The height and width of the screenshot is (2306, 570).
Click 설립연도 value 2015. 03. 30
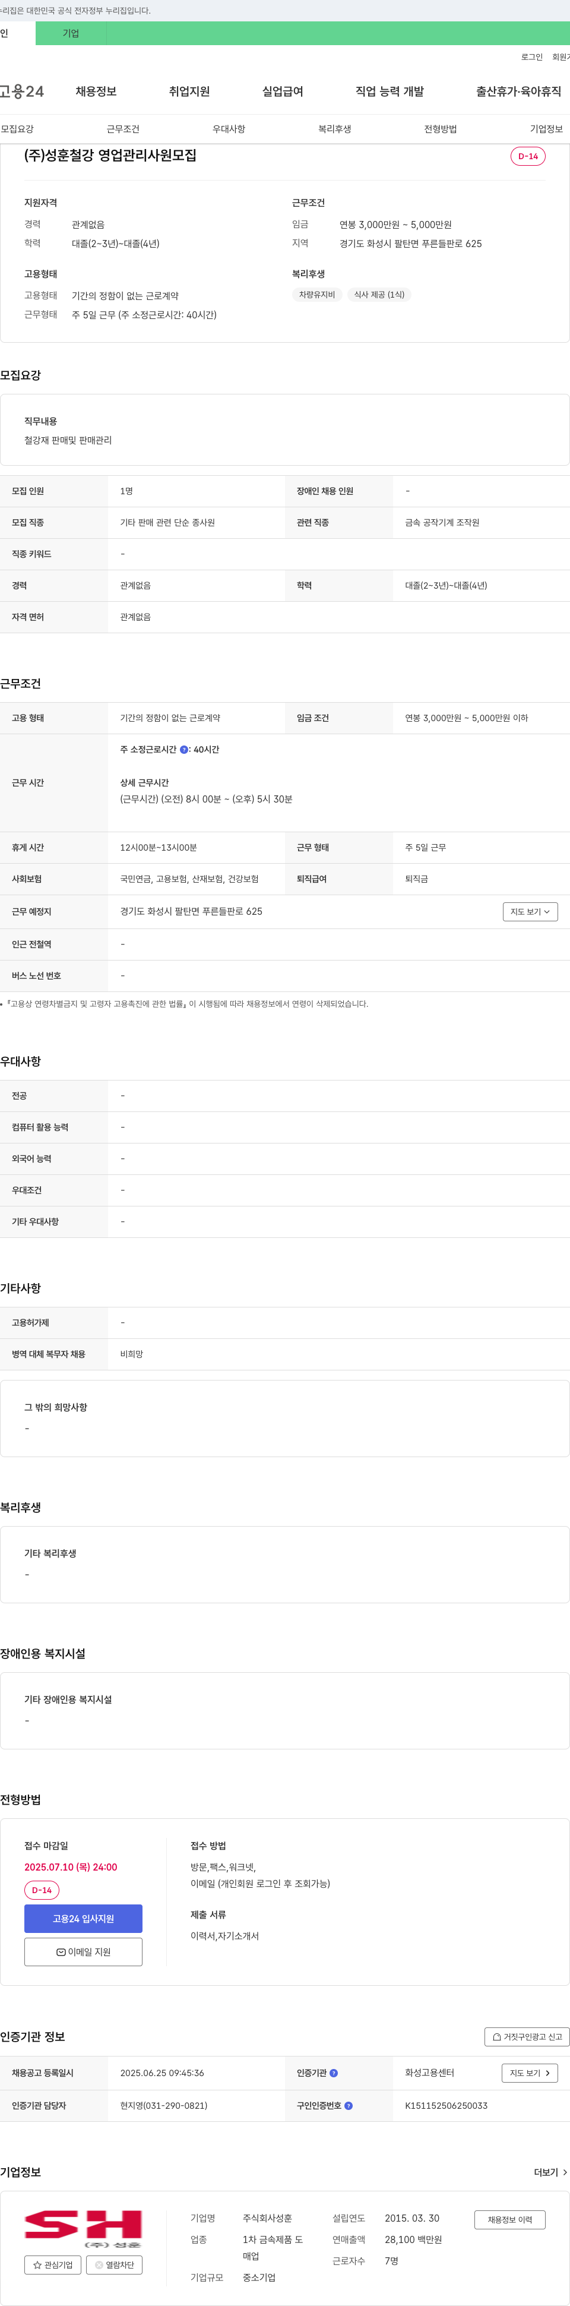tap(411, 2217)
